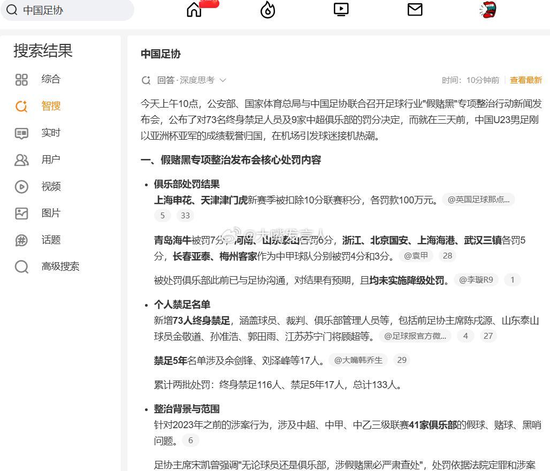Click the 话题 hashtag icon
This screenshot has height=471, width=550.
[x=21, y=240]
